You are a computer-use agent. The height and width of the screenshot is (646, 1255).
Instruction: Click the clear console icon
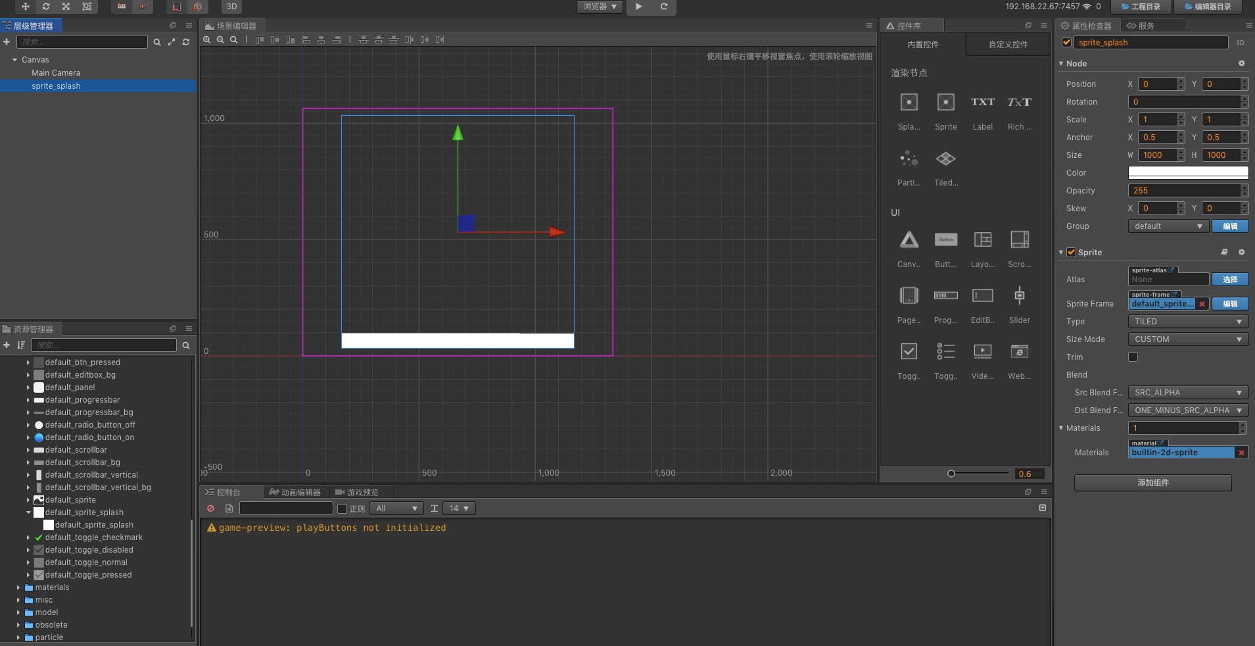[x=210, y=509]
